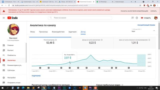Open the Май date range dropdown
Image resolution: width=160 pixels, height=90 pixels.
click(143, 30)
